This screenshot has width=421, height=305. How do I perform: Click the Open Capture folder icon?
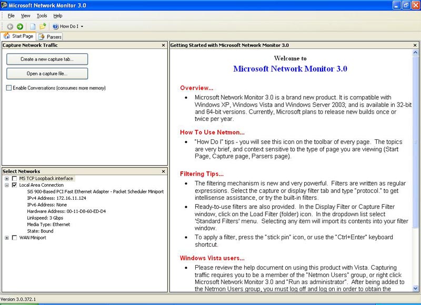[x=43, y=26]
